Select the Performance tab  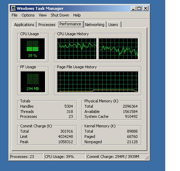(x=70, y=24)
